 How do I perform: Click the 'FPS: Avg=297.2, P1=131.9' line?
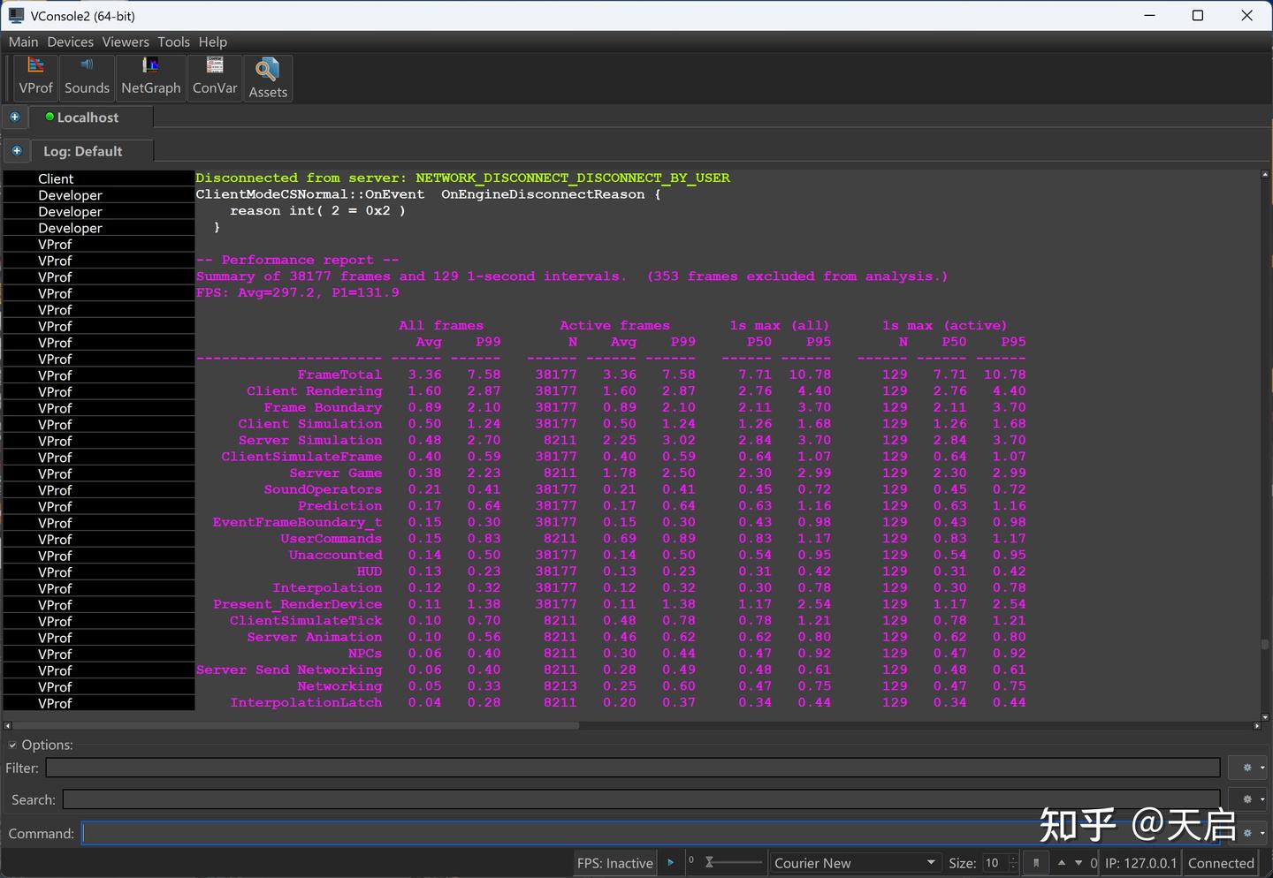click(x=298, y=292)
